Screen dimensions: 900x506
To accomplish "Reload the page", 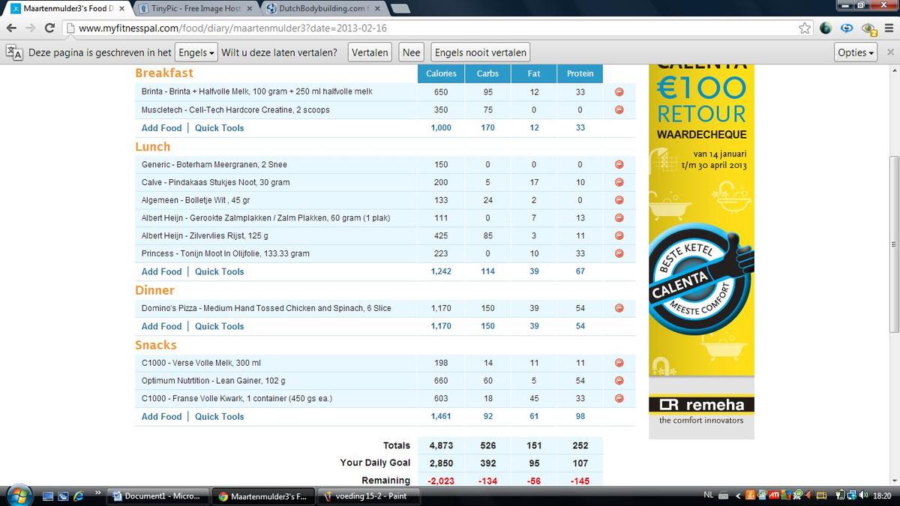I will click(x=49, y=28).
